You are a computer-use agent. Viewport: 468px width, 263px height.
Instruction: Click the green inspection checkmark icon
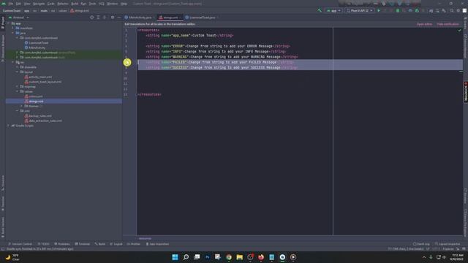coord(460,31)
